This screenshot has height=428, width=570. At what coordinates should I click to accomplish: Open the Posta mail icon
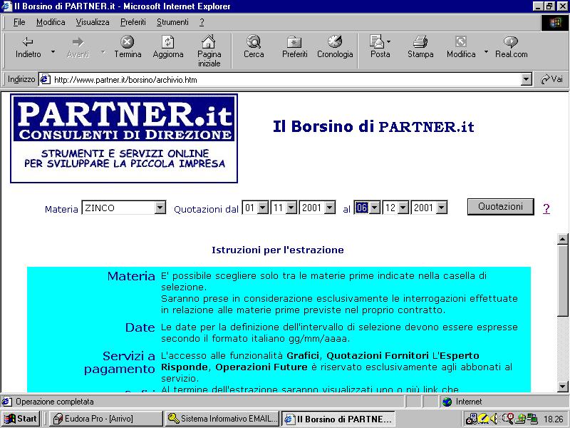[378, 47]
